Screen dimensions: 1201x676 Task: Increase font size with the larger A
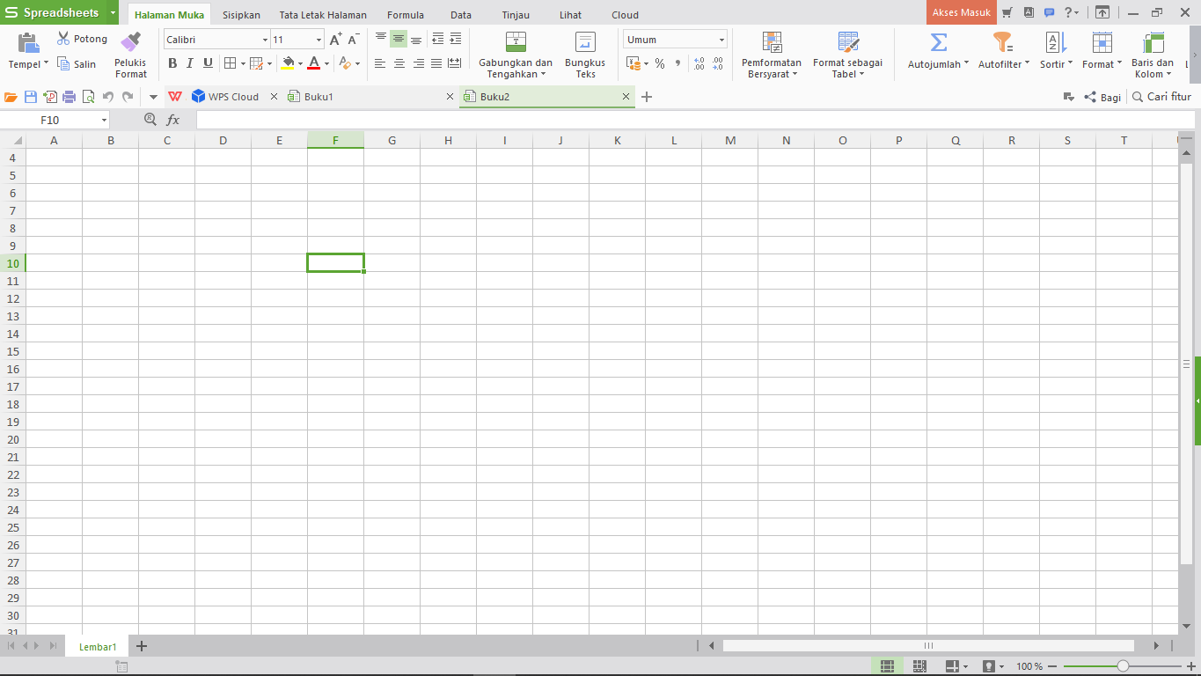click(335, 39)
